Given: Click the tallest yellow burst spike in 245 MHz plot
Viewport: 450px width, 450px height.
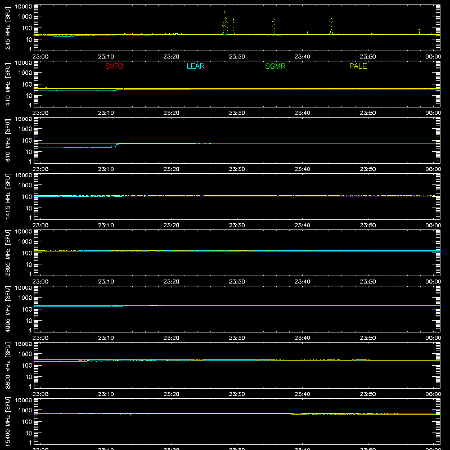Looking at the screenshot, I should pos(224,22).
